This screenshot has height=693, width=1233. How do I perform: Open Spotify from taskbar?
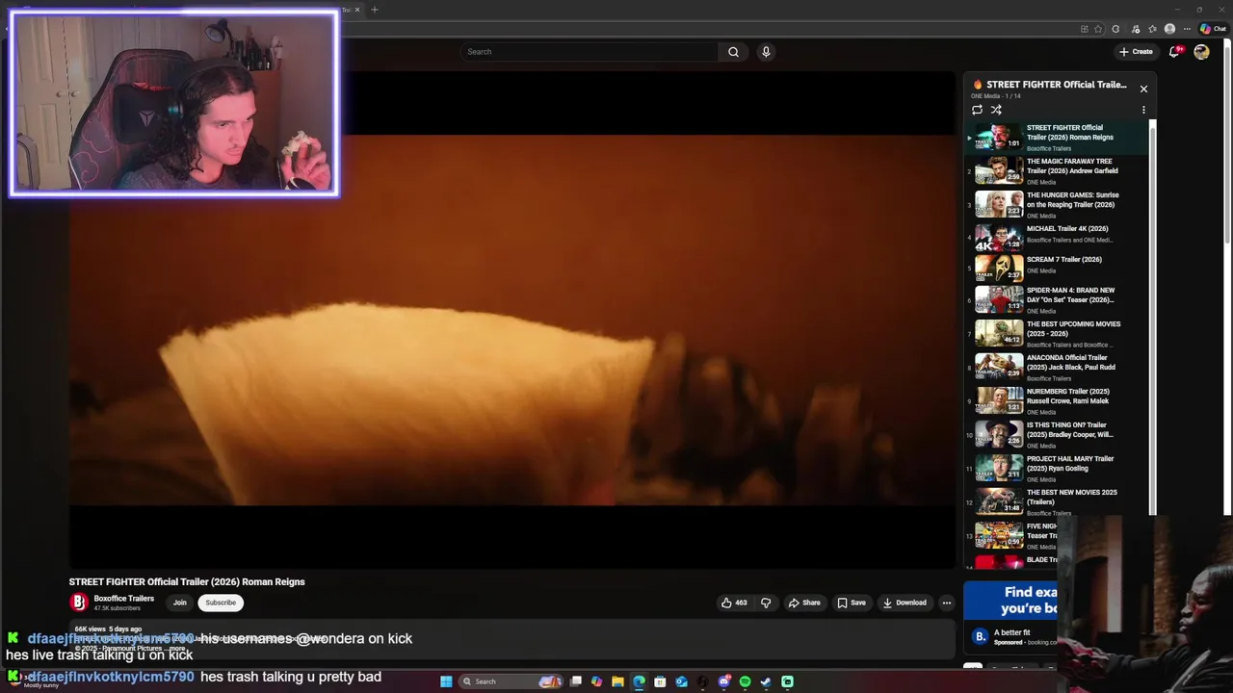[745, 681]
